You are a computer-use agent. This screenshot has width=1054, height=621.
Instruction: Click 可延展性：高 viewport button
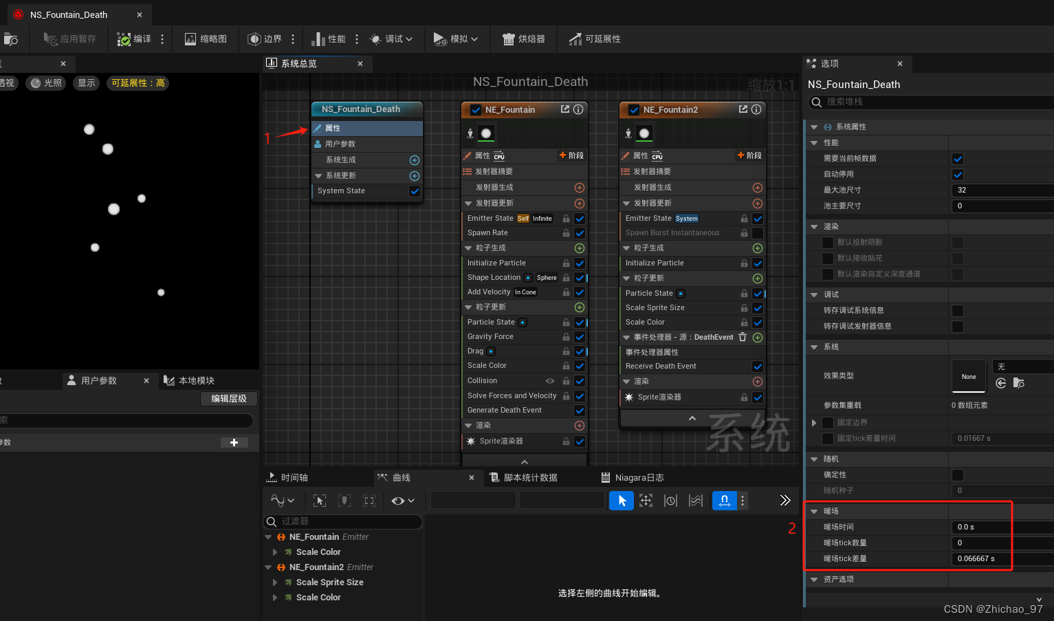point(138,83)
